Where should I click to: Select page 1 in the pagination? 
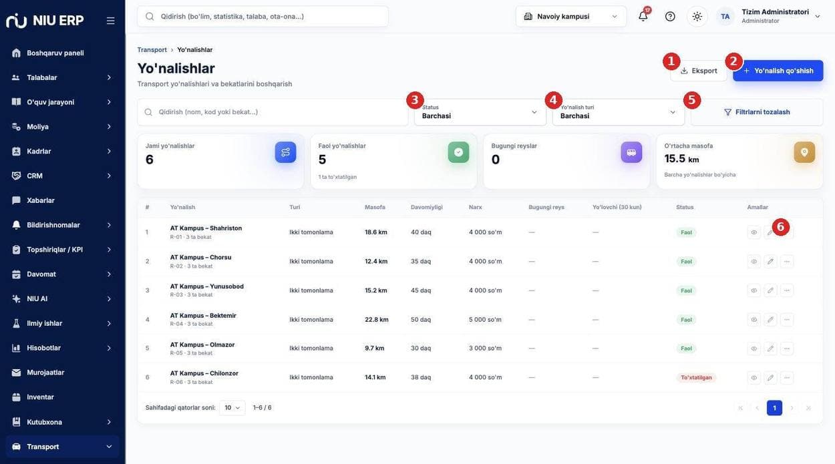pyautogui.click(x=775, y=408)
